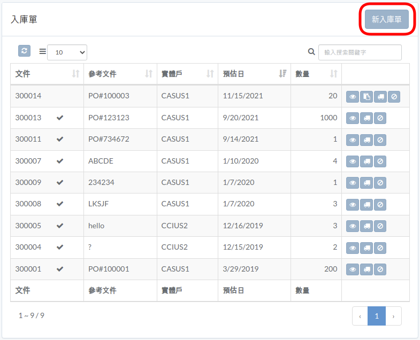Sort by the 數量 column header

316,74
